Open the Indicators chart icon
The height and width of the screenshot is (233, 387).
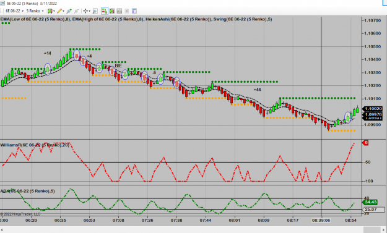tap(120, 11)
